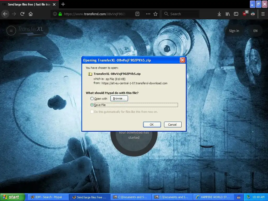Click the green padlock security icon
Screen dimensions: 268x201
(x=60, y=14)
